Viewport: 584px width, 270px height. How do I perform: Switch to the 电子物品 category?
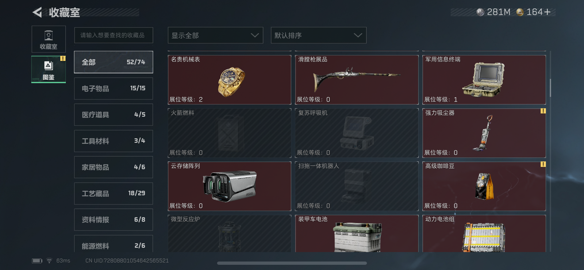click(x=113, y=88)
